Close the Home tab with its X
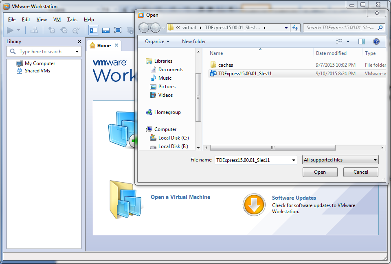The width and height of the screenshot is (391, 264). [116, 45]
